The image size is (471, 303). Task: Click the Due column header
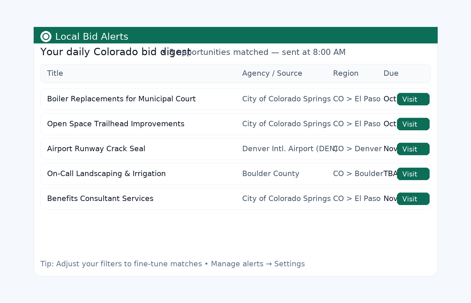pos(391,73)
